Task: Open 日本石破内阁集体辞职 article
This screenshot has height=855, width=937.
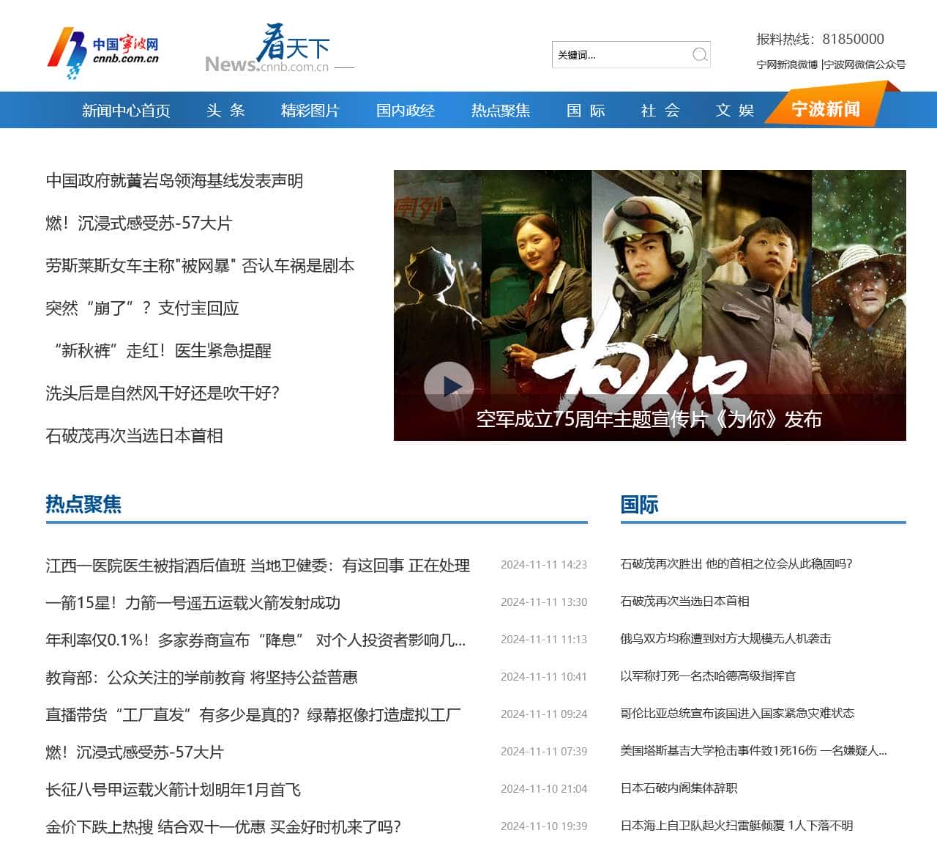Action: (x=679, y=788)
